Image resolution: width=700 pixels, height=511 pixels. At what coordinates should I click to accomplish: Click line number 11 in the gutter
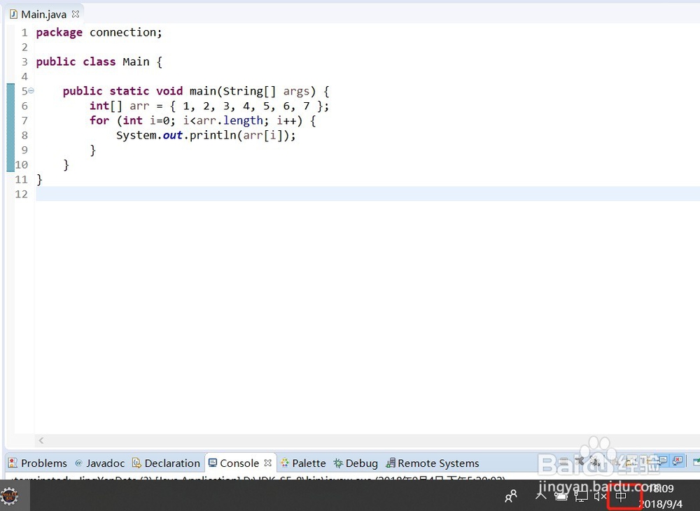click(x=22, y=179)
